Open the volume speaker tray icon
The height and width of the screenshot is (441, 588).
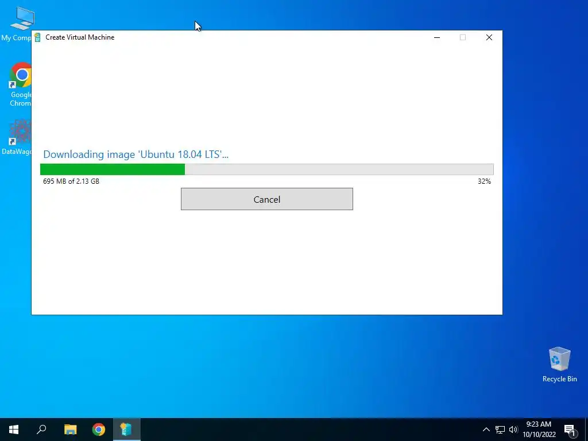coord(513,430)
